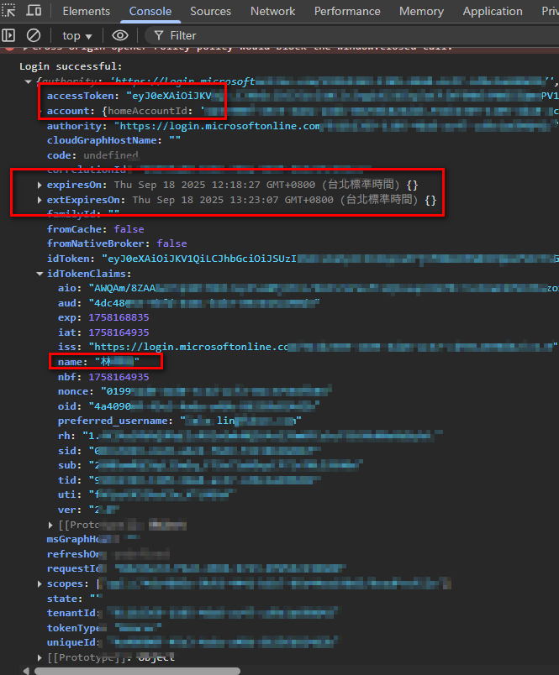The height and width of the screenshot is (675, 559).
Task: Click the fromCache false value
Action: coord(129,229)
